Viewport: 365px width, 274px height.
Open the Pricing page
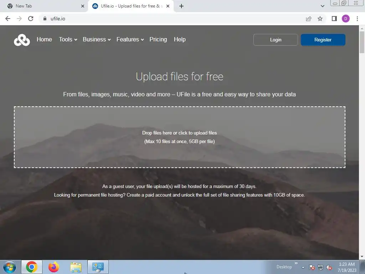158,39
